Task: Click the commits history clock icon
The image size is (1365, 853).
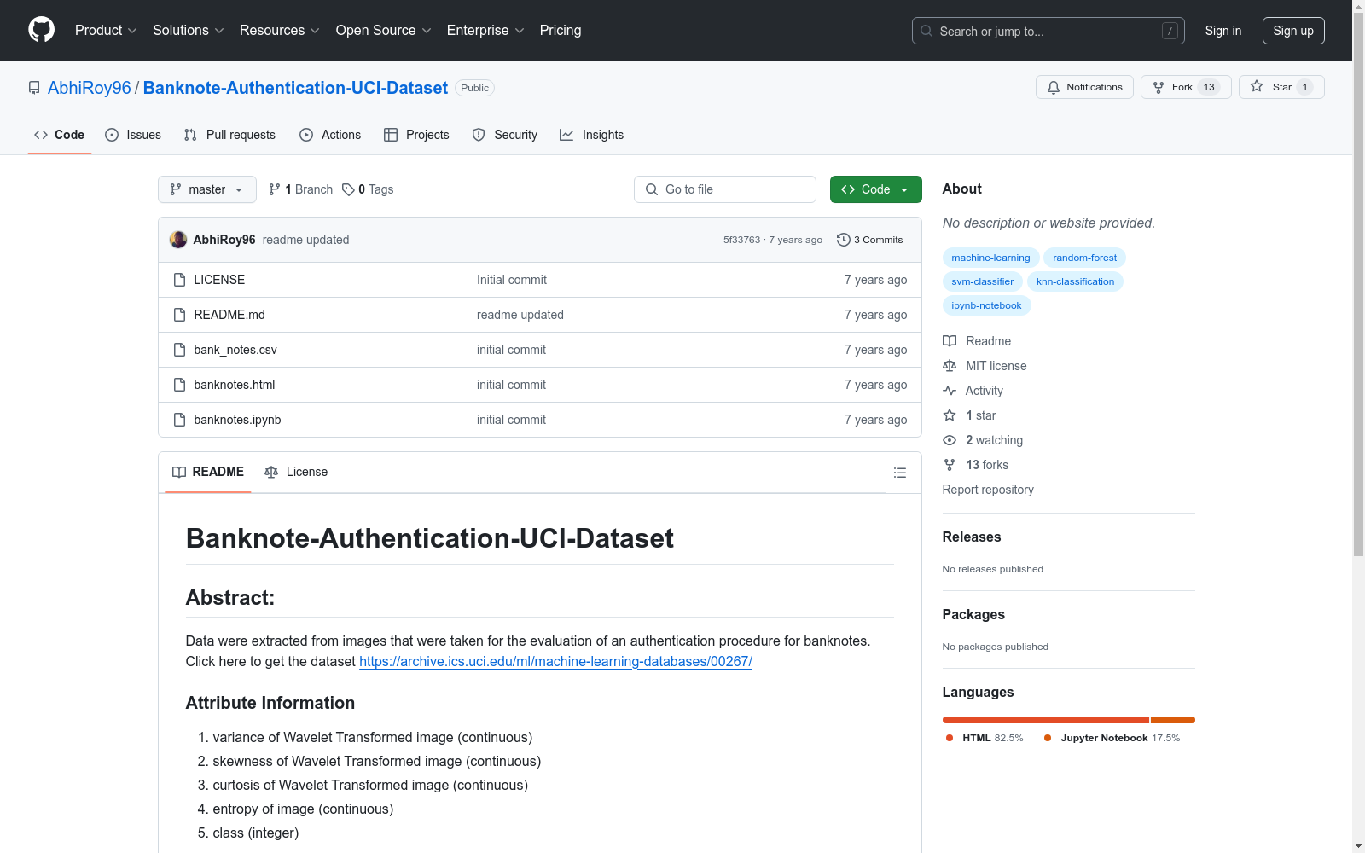Action: tap(843, 240)
